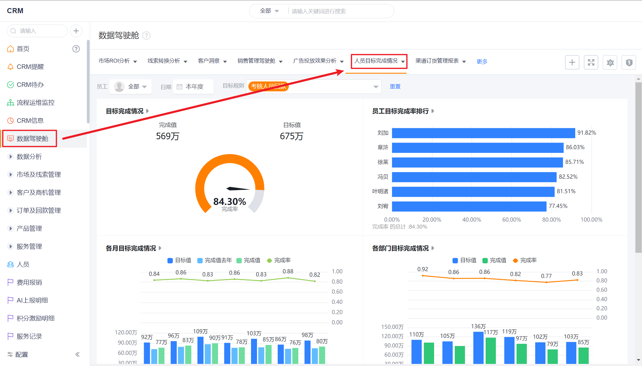642x366 pixels.
Task: Toggle 完成值 legend in department chart
Action: (x=494, y=260)
